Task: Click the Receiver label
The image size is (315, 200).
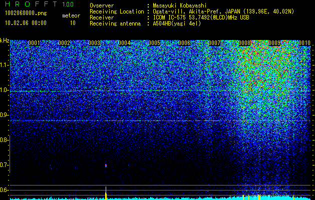Action: pyautogui.click(x=102, y=17)
